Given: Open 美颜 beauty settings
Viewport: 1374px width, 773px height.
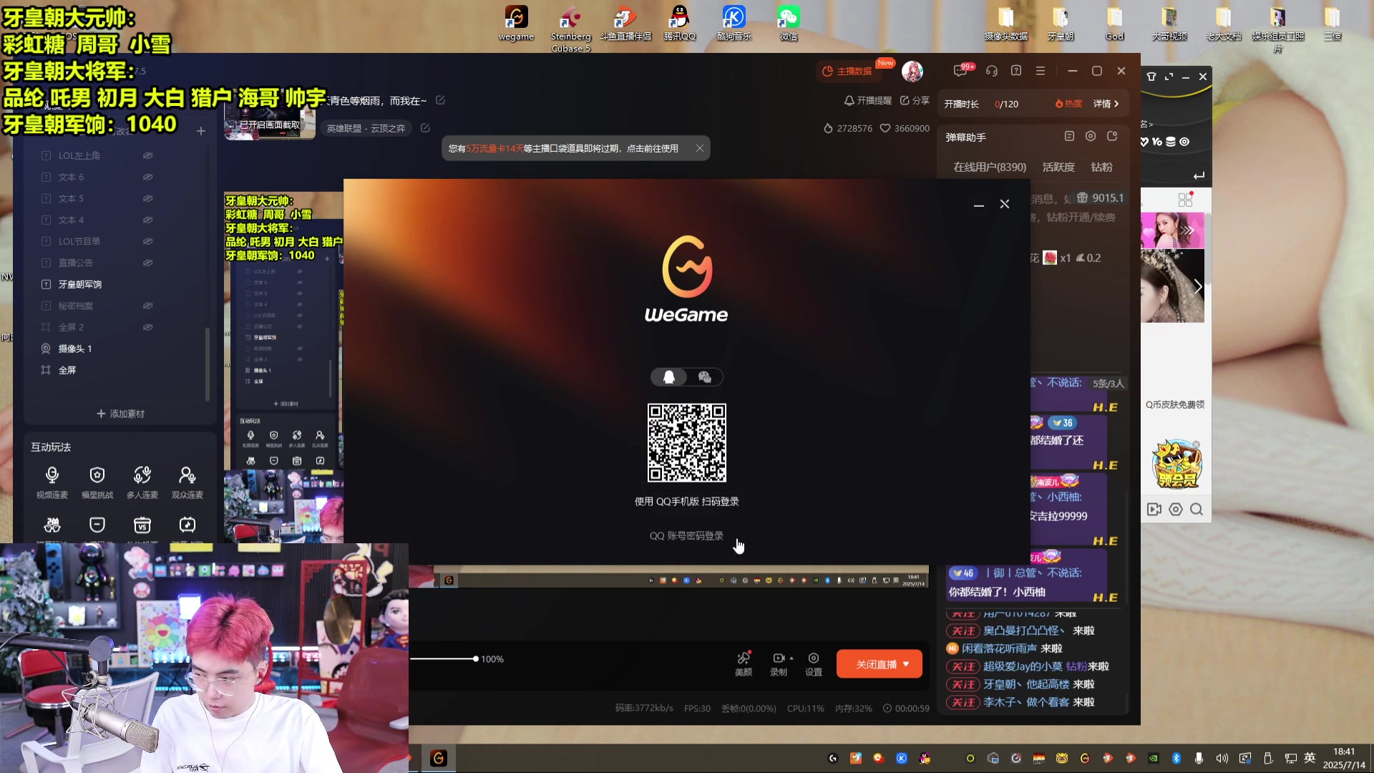Looking at the screenshot, I should [744, 663].
